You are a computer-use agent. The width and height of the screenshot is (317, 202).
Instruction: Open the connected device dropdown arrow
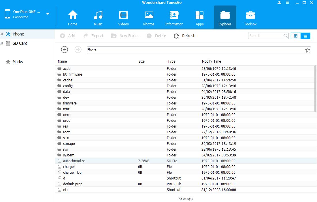point(48,14)
